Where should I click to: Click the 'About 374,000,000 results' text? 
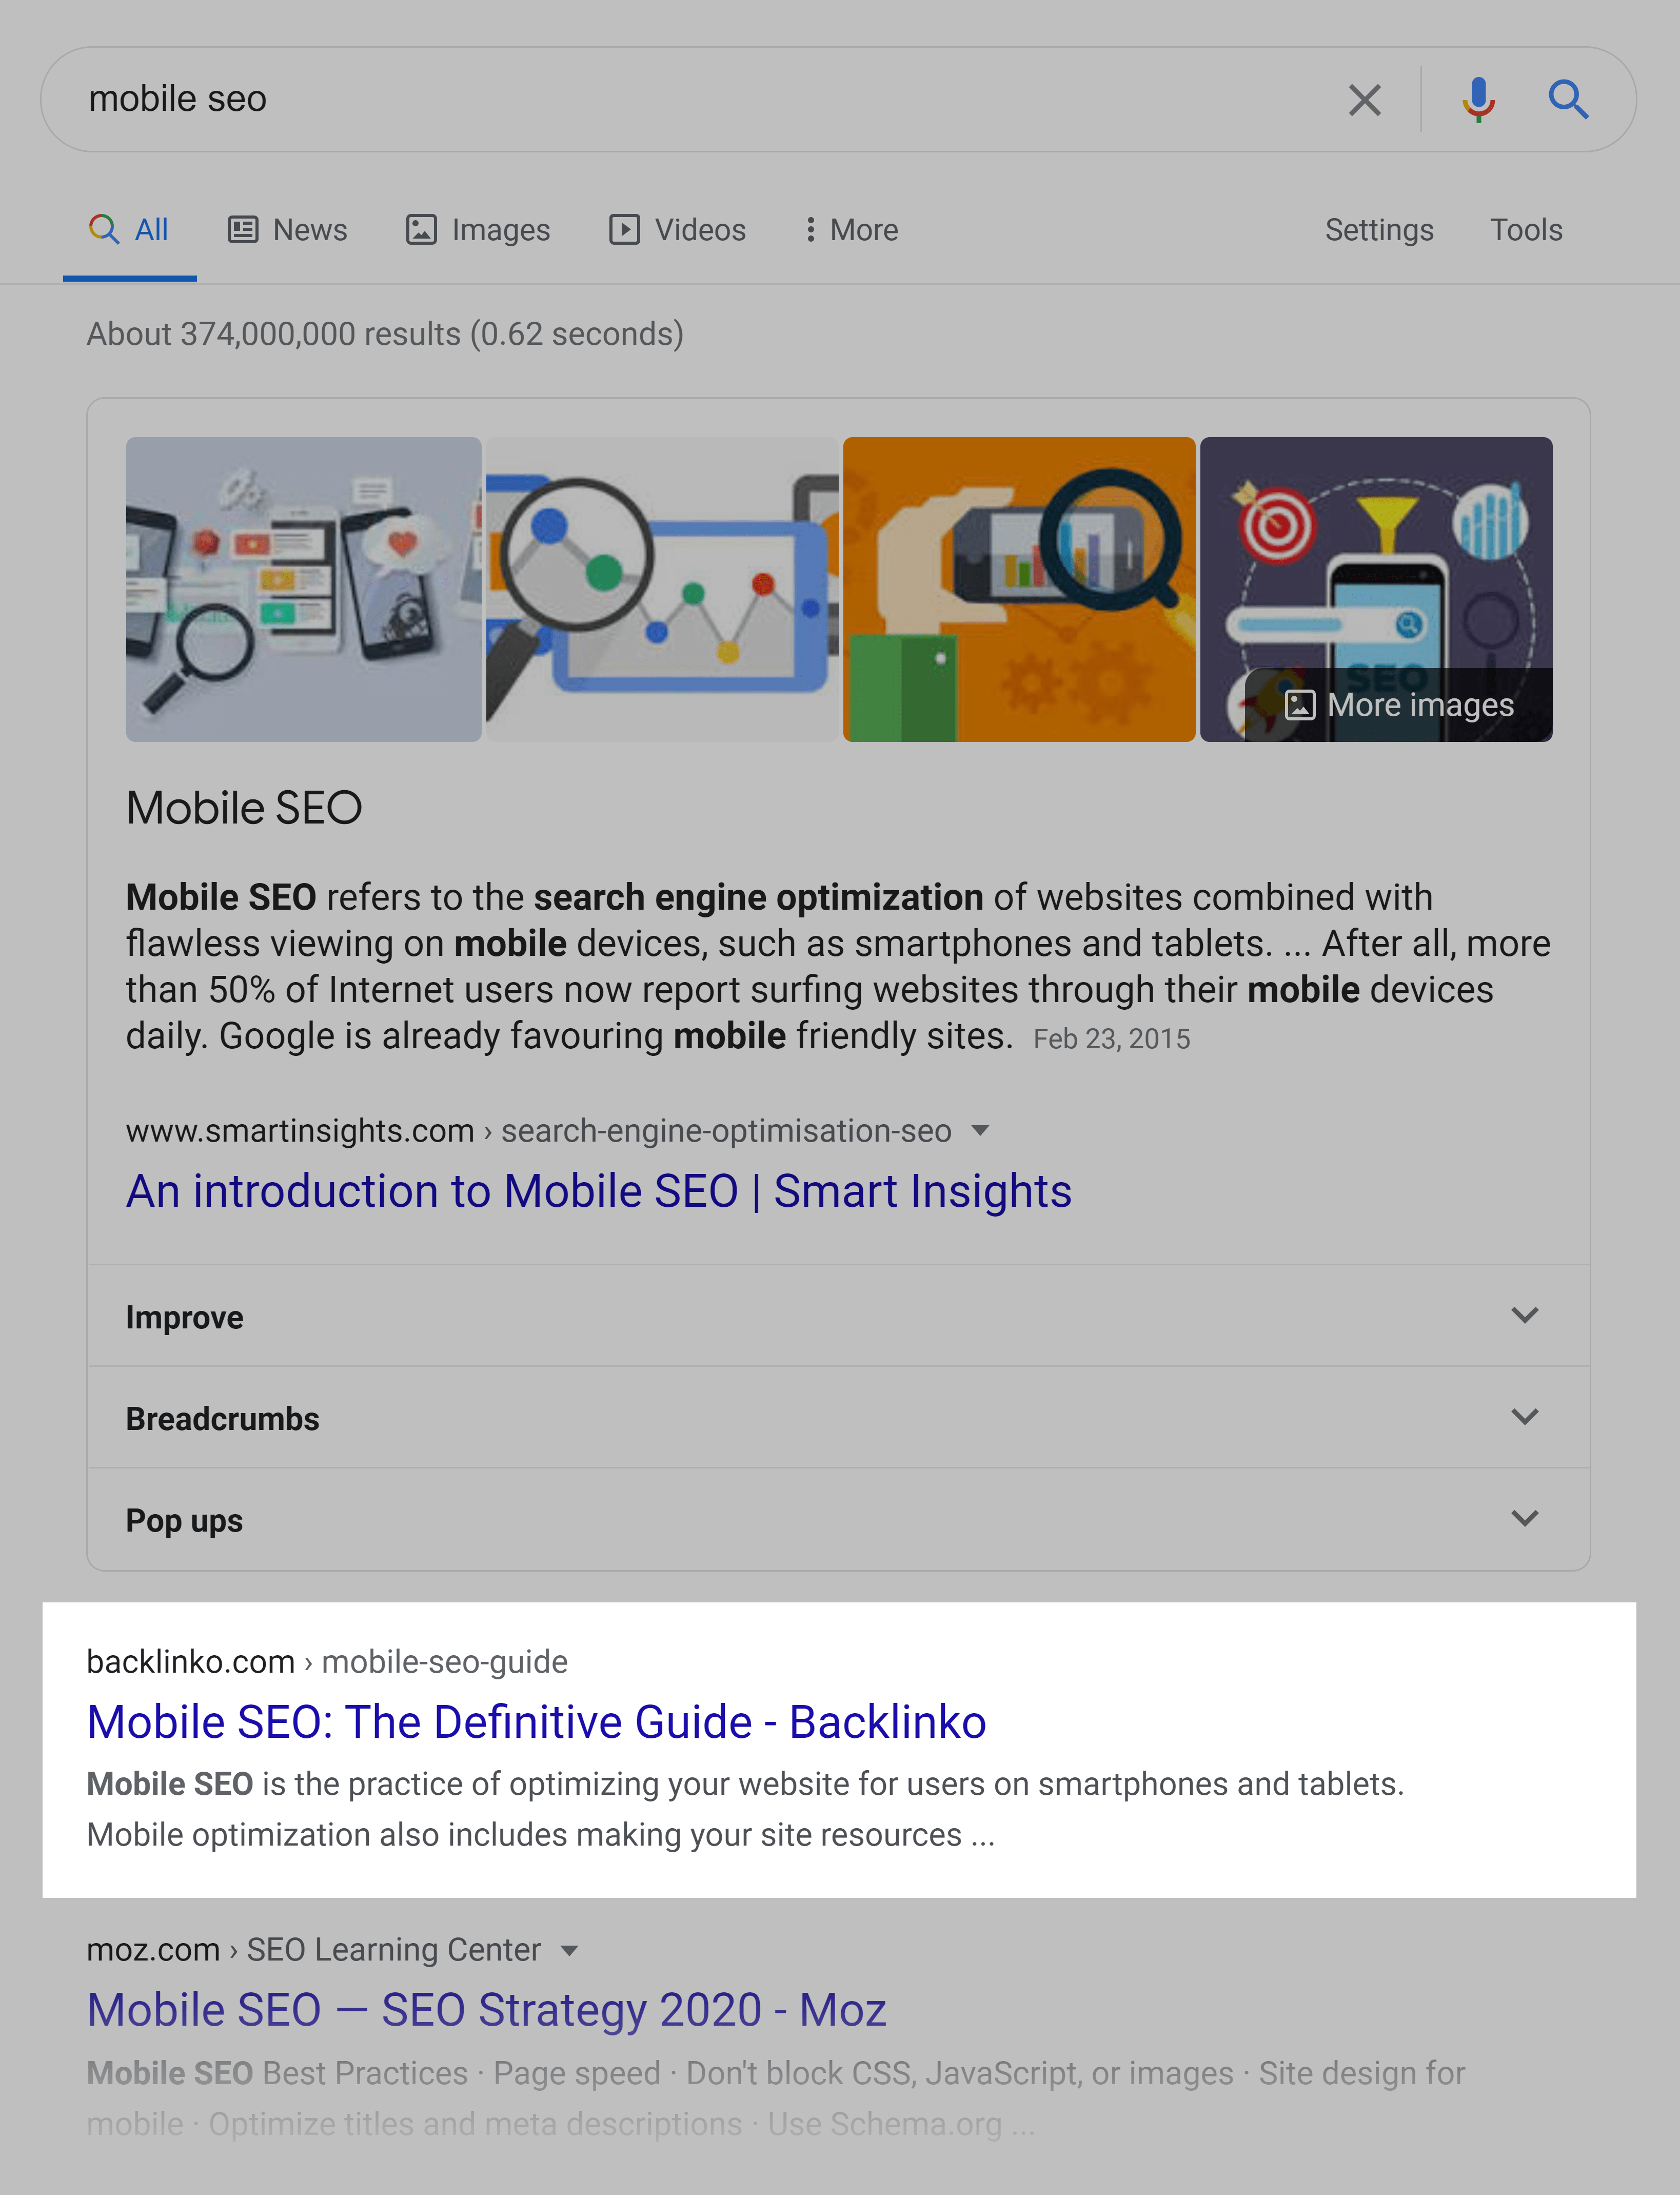385,334
